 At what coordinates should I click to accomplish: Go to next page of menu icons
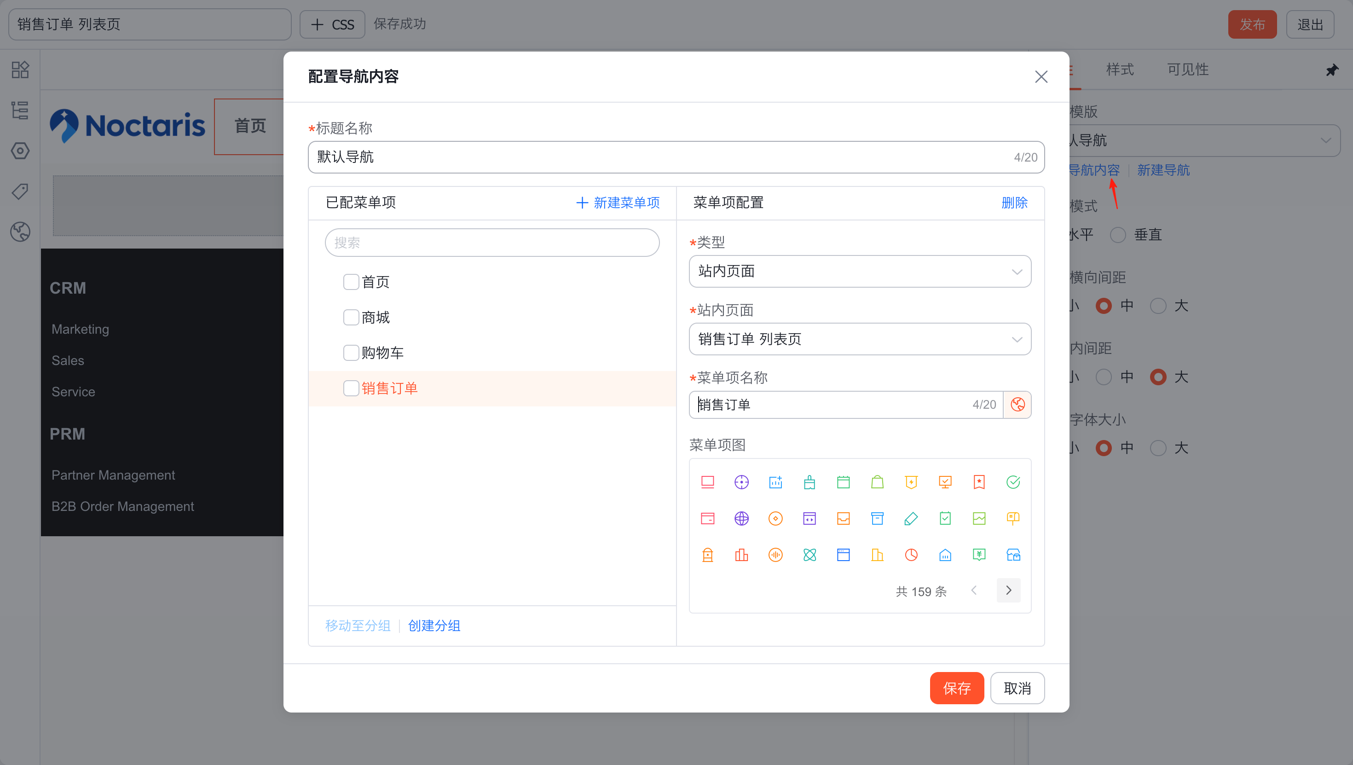coord(1008,591)
